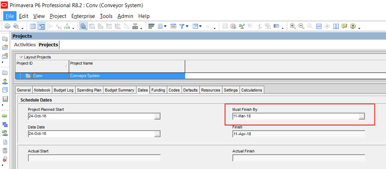Split the view with the stacked panes icon

[319, 27]
